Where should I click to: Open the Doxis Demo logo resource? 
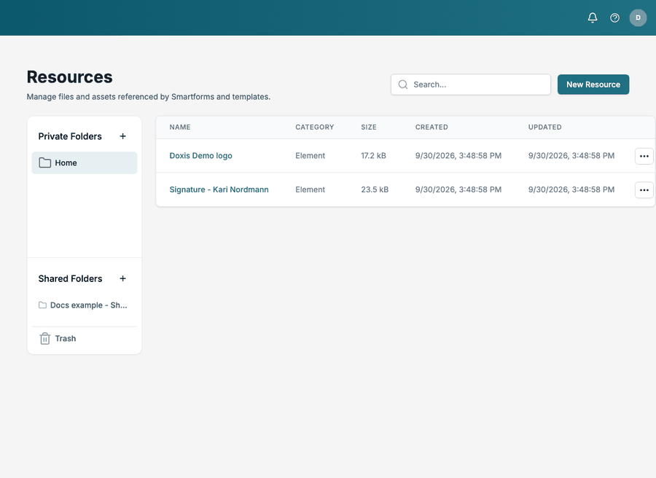[201, 156]
